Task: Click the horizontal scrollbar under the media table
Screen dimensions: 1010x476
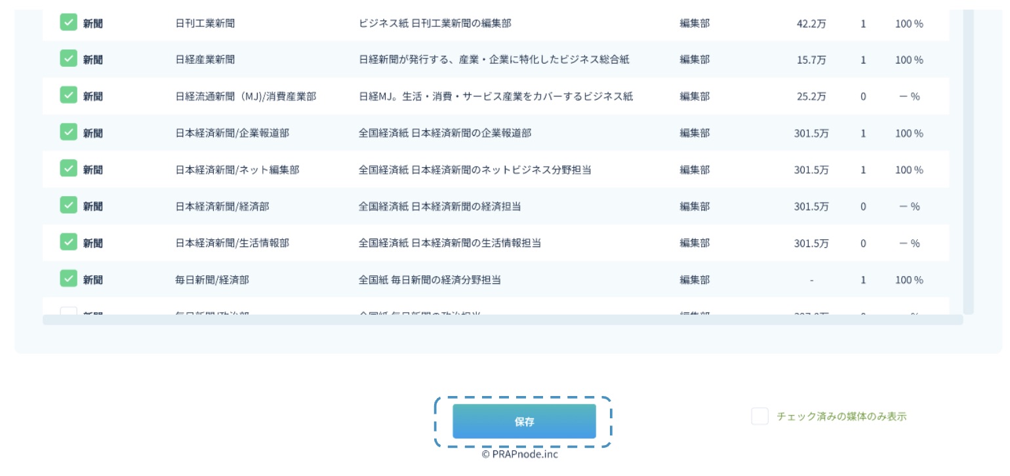Action: [x=502, y=320]
